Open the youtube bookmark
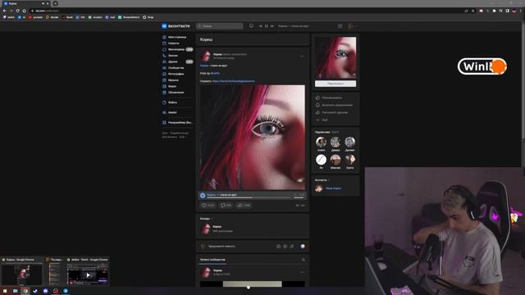 coord(35,17)
